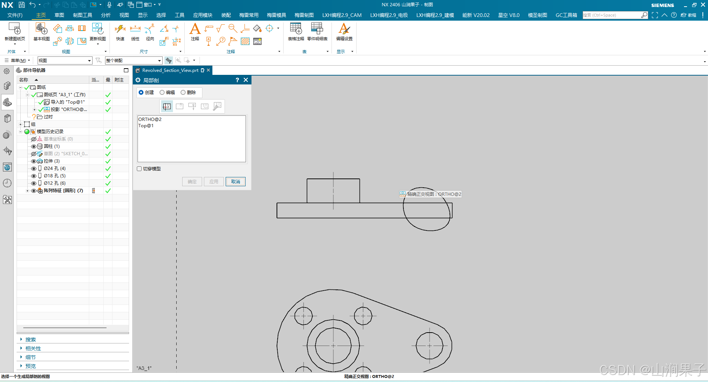Viewport: 708px width, 382px height.
Task: Open the 文件(F) menu
Action: pos(15,15)
